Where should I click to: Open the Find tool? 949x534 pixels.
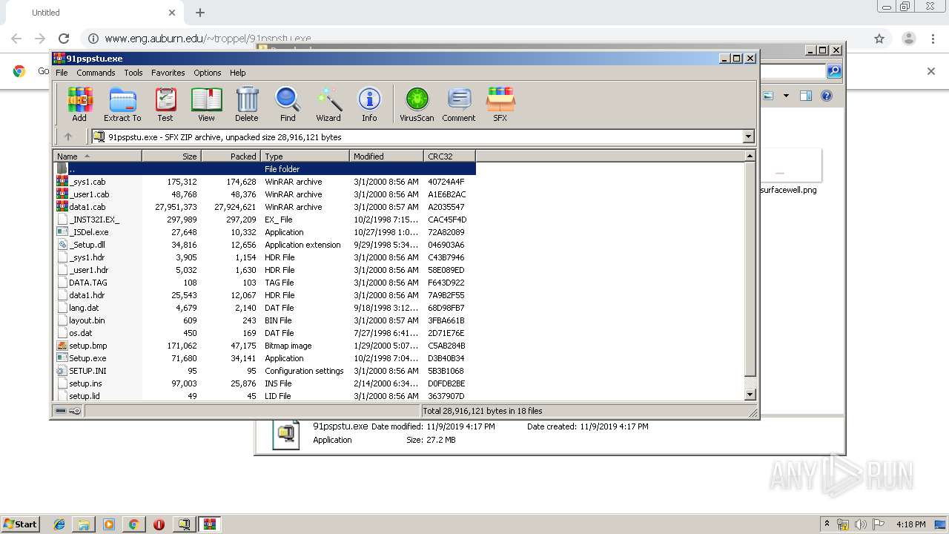pos(288,104)
